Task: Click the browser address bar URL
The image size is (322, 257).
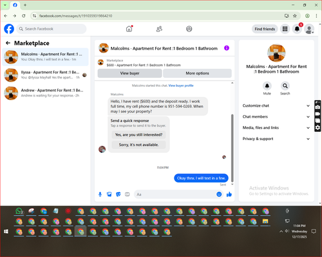Action: tap(75, 15)
